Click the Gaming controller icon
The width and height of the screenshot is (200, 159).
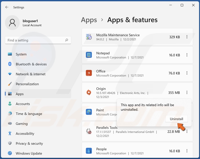[x=10, y=123]
